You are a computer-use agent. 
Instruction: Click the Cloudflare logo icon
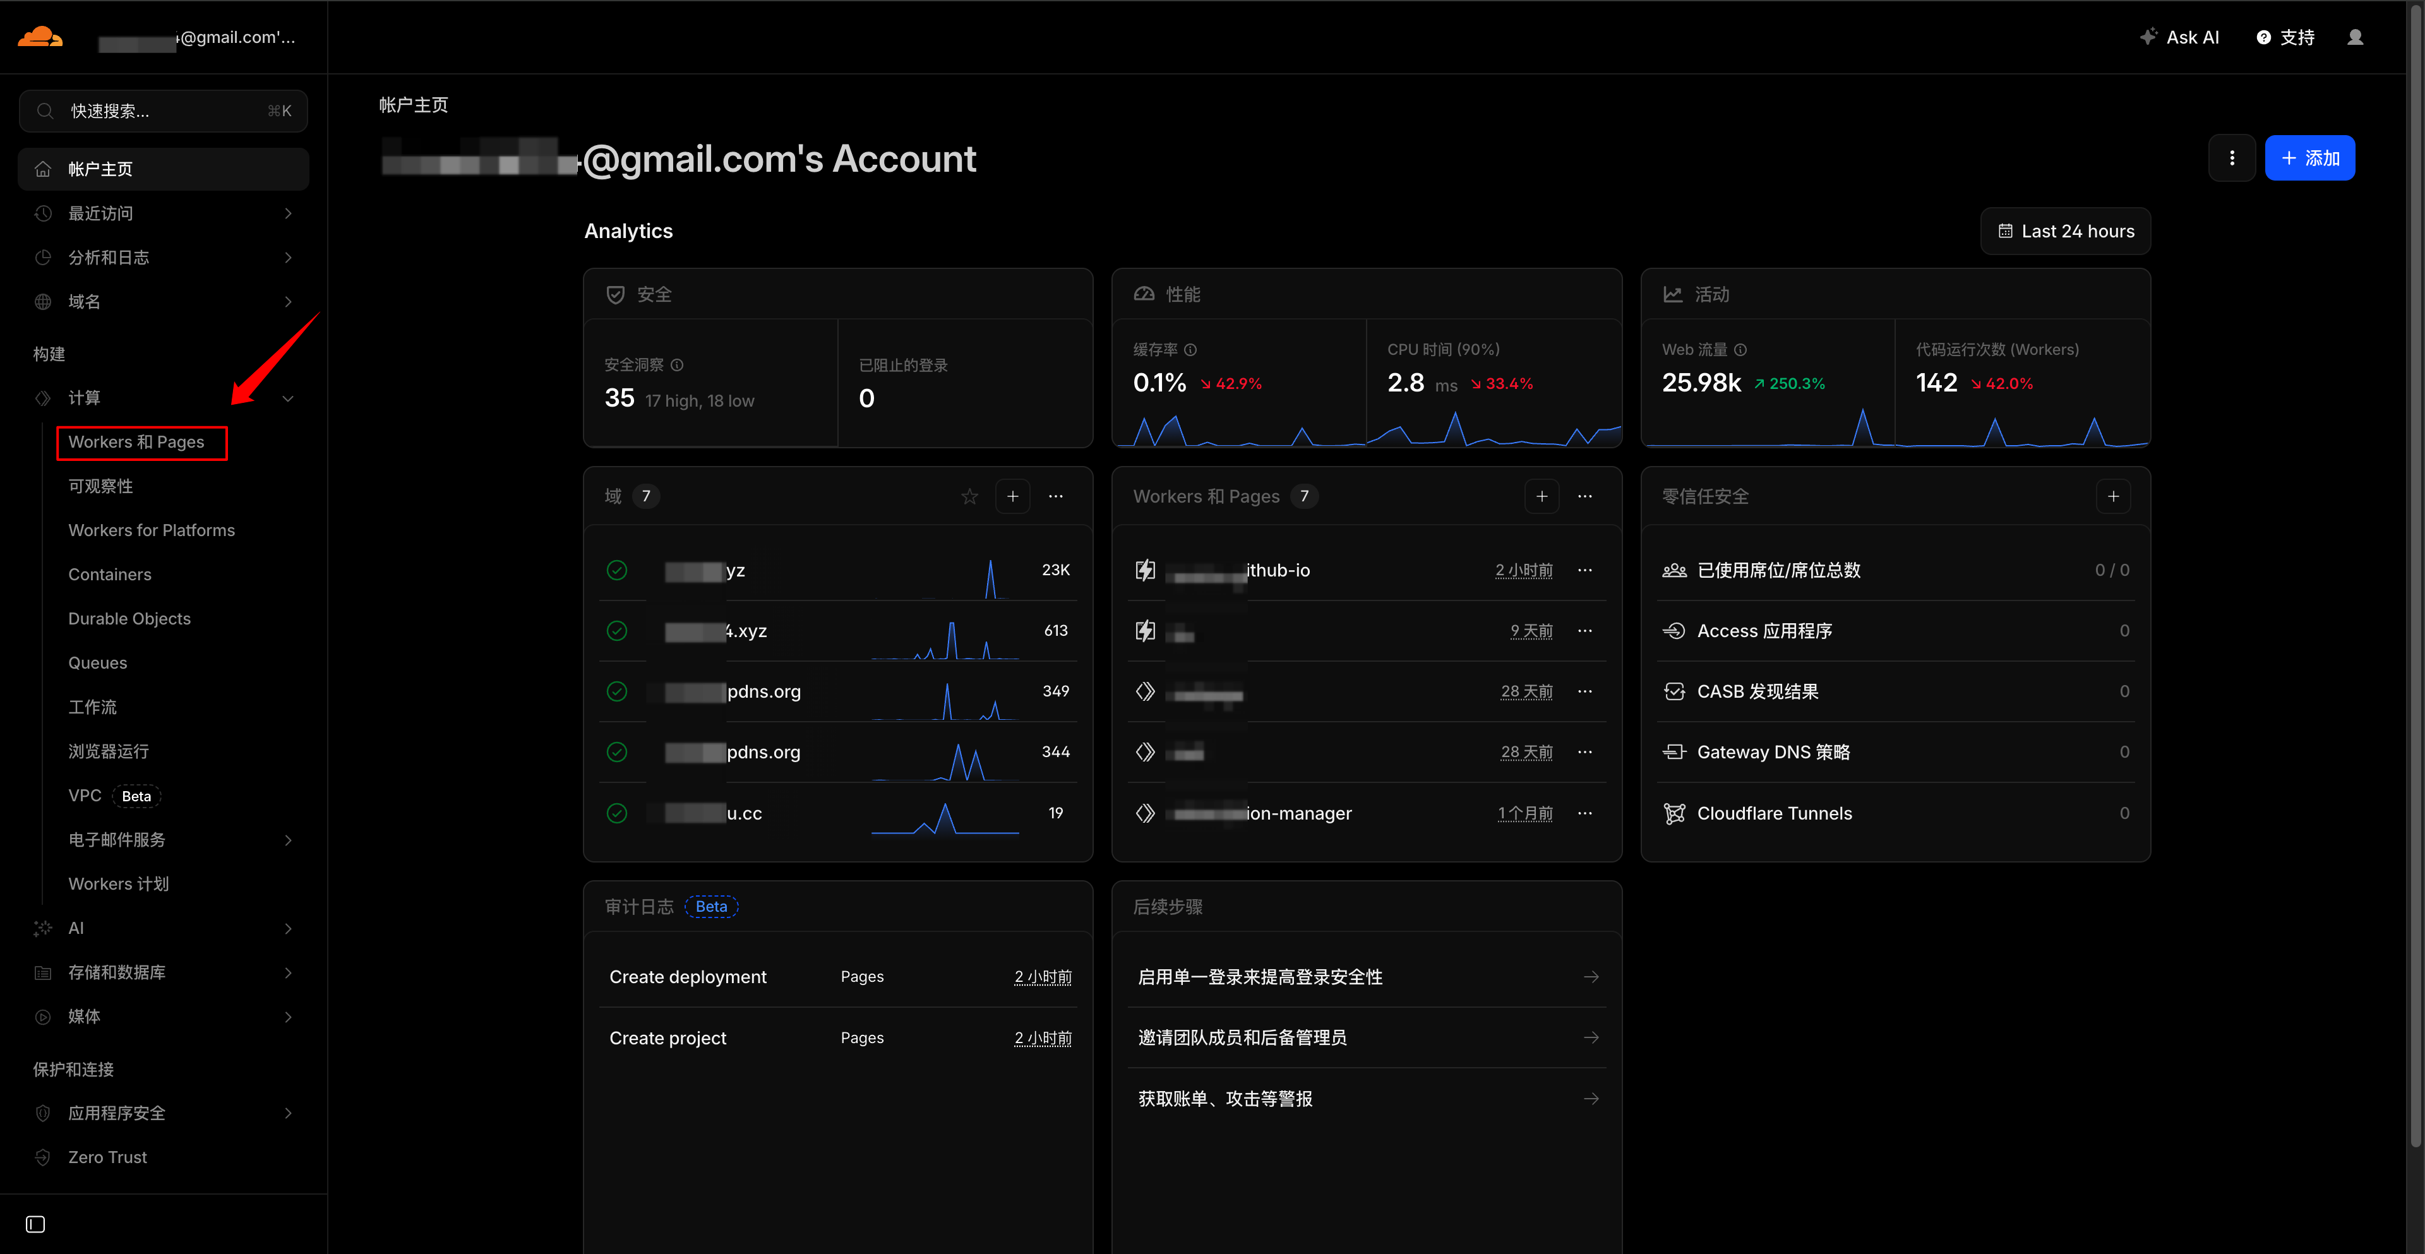(40, 38)
